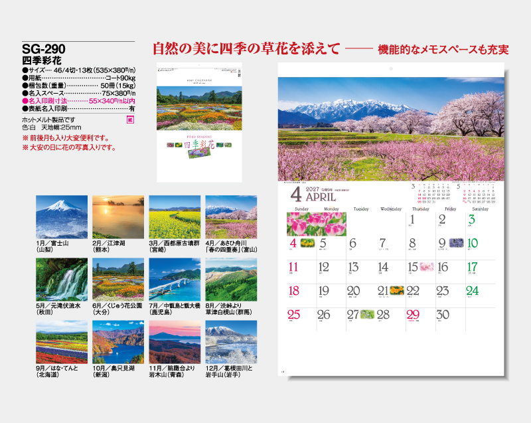Click the 10月/奥只見湖 caption
The image size is (531, 423).
coord(113,371)
